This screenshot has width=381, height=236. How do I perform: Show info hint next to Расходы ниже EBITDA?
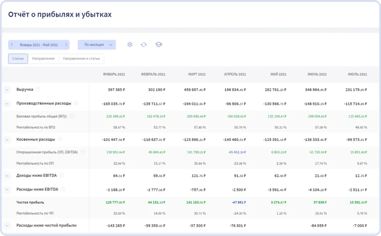click(63, 189)
